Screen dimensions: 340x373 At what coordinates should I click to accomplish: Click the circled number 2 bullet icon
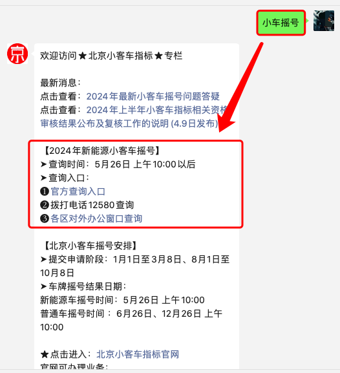pos(45,205)
